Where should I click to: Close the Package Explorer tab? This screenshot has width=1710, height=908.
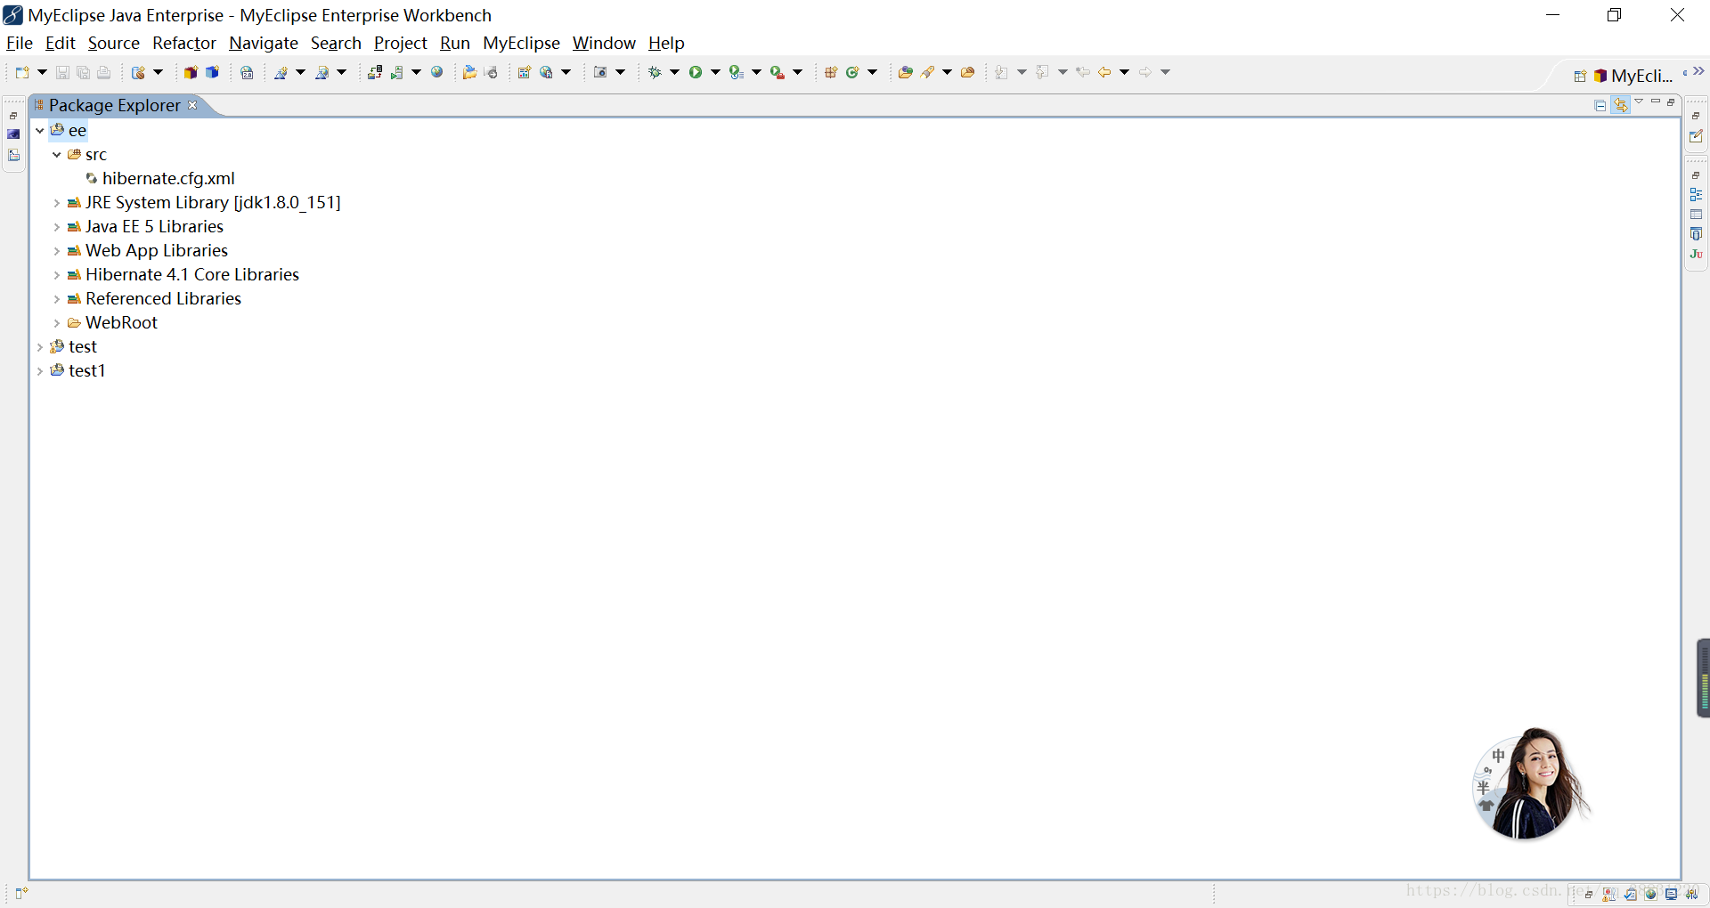click(x=192, y=105)
